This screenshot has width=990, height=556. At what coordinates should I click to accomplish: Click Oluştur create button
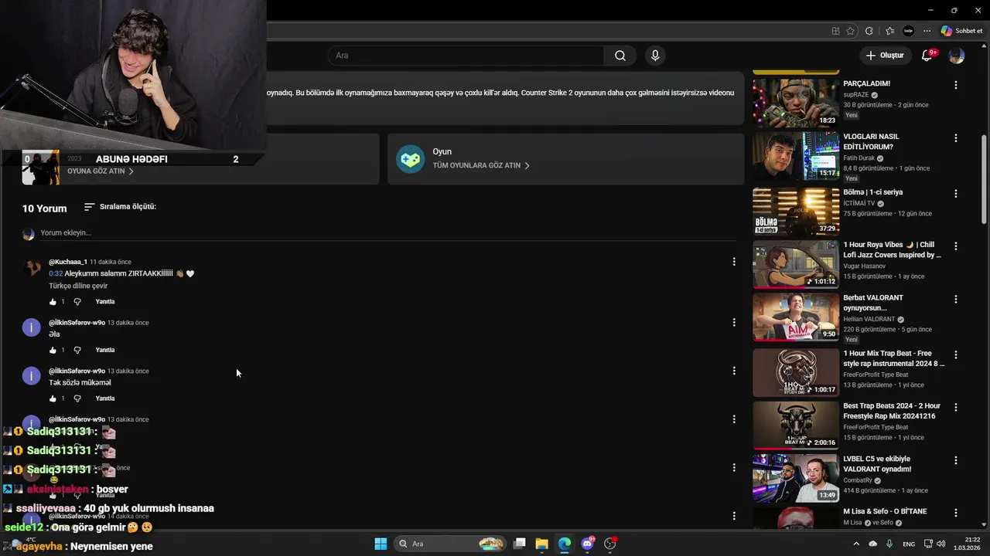pyautogui.click(x=885, y=56)
